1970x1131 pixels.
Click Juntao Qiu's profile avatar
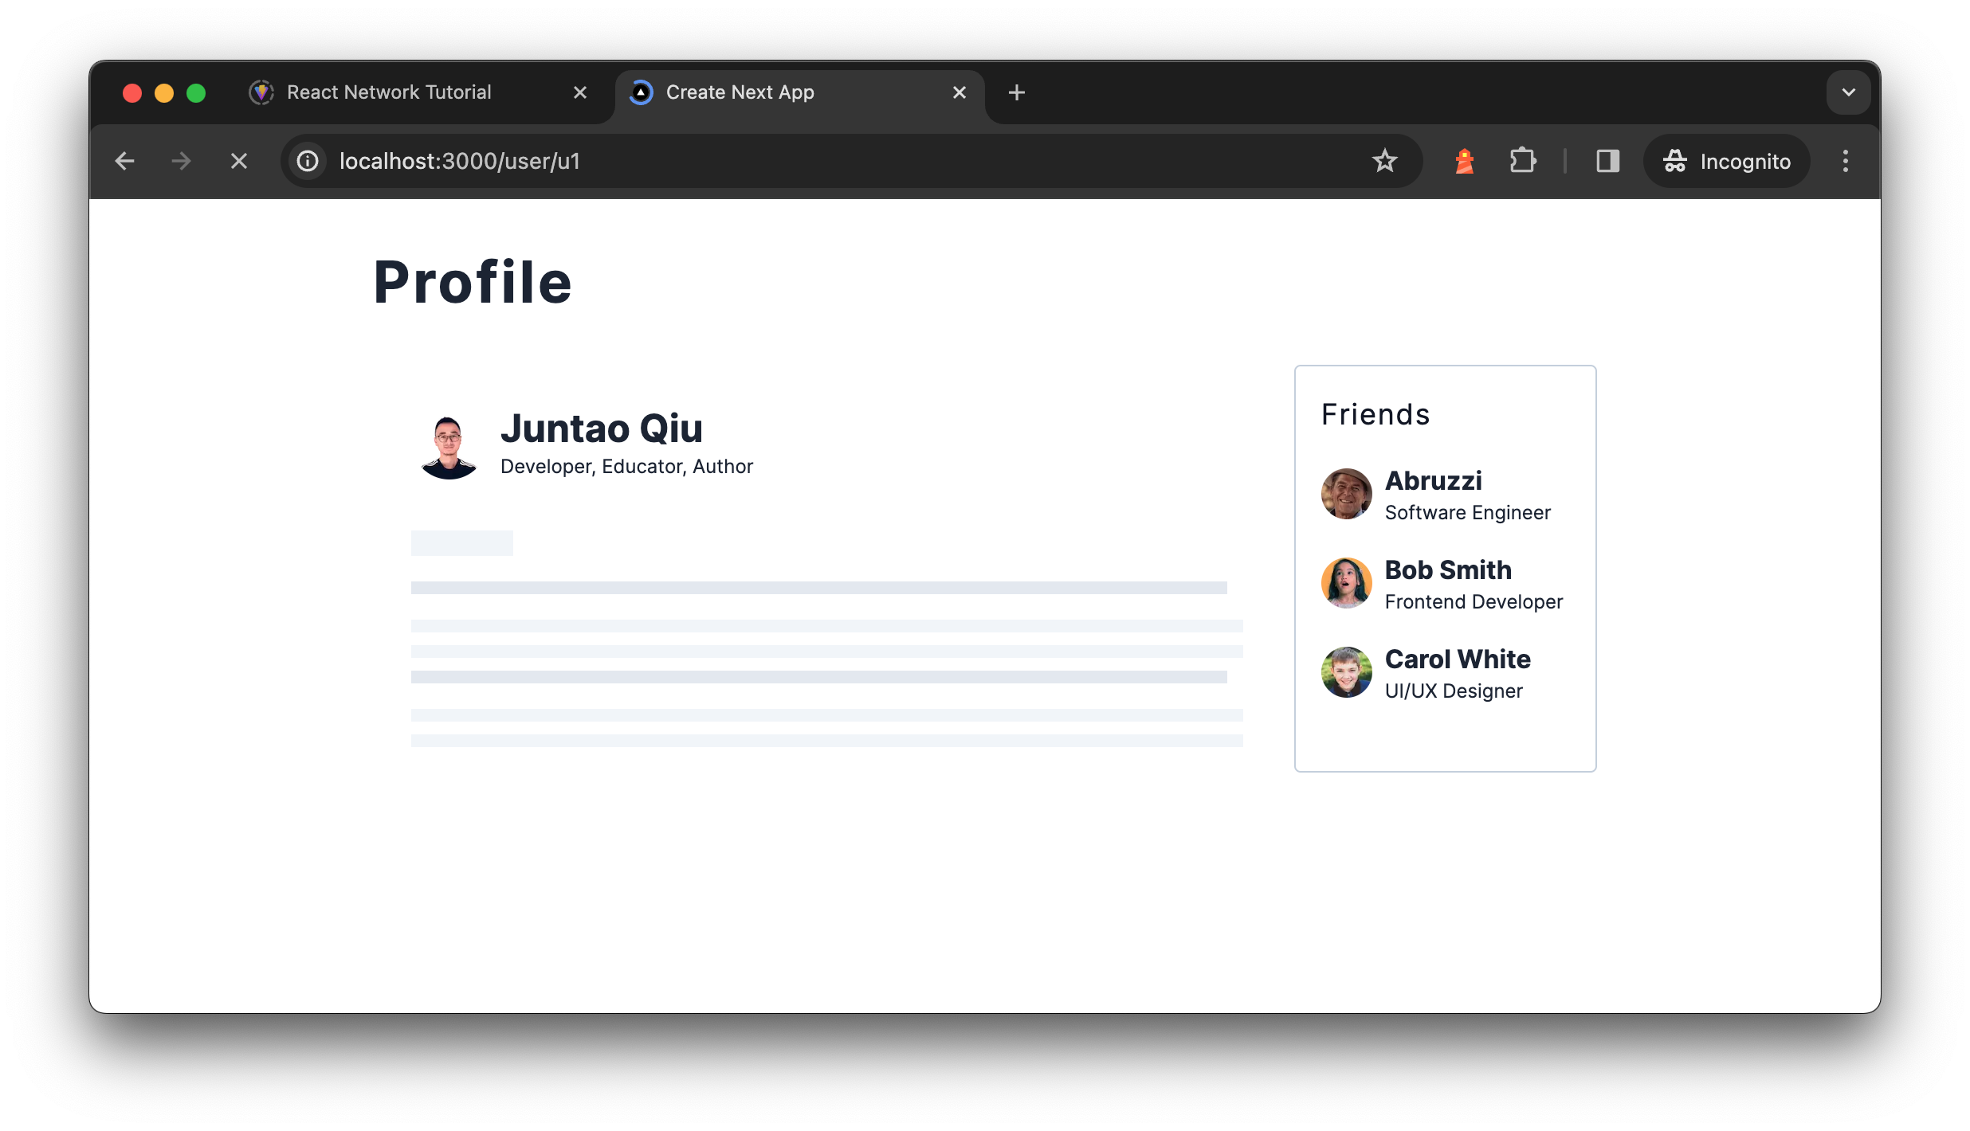tap(449, 446)
